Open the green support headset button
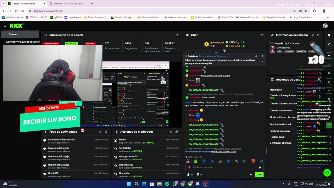Viewport: 334px width, 188px height. click(327, 173)
